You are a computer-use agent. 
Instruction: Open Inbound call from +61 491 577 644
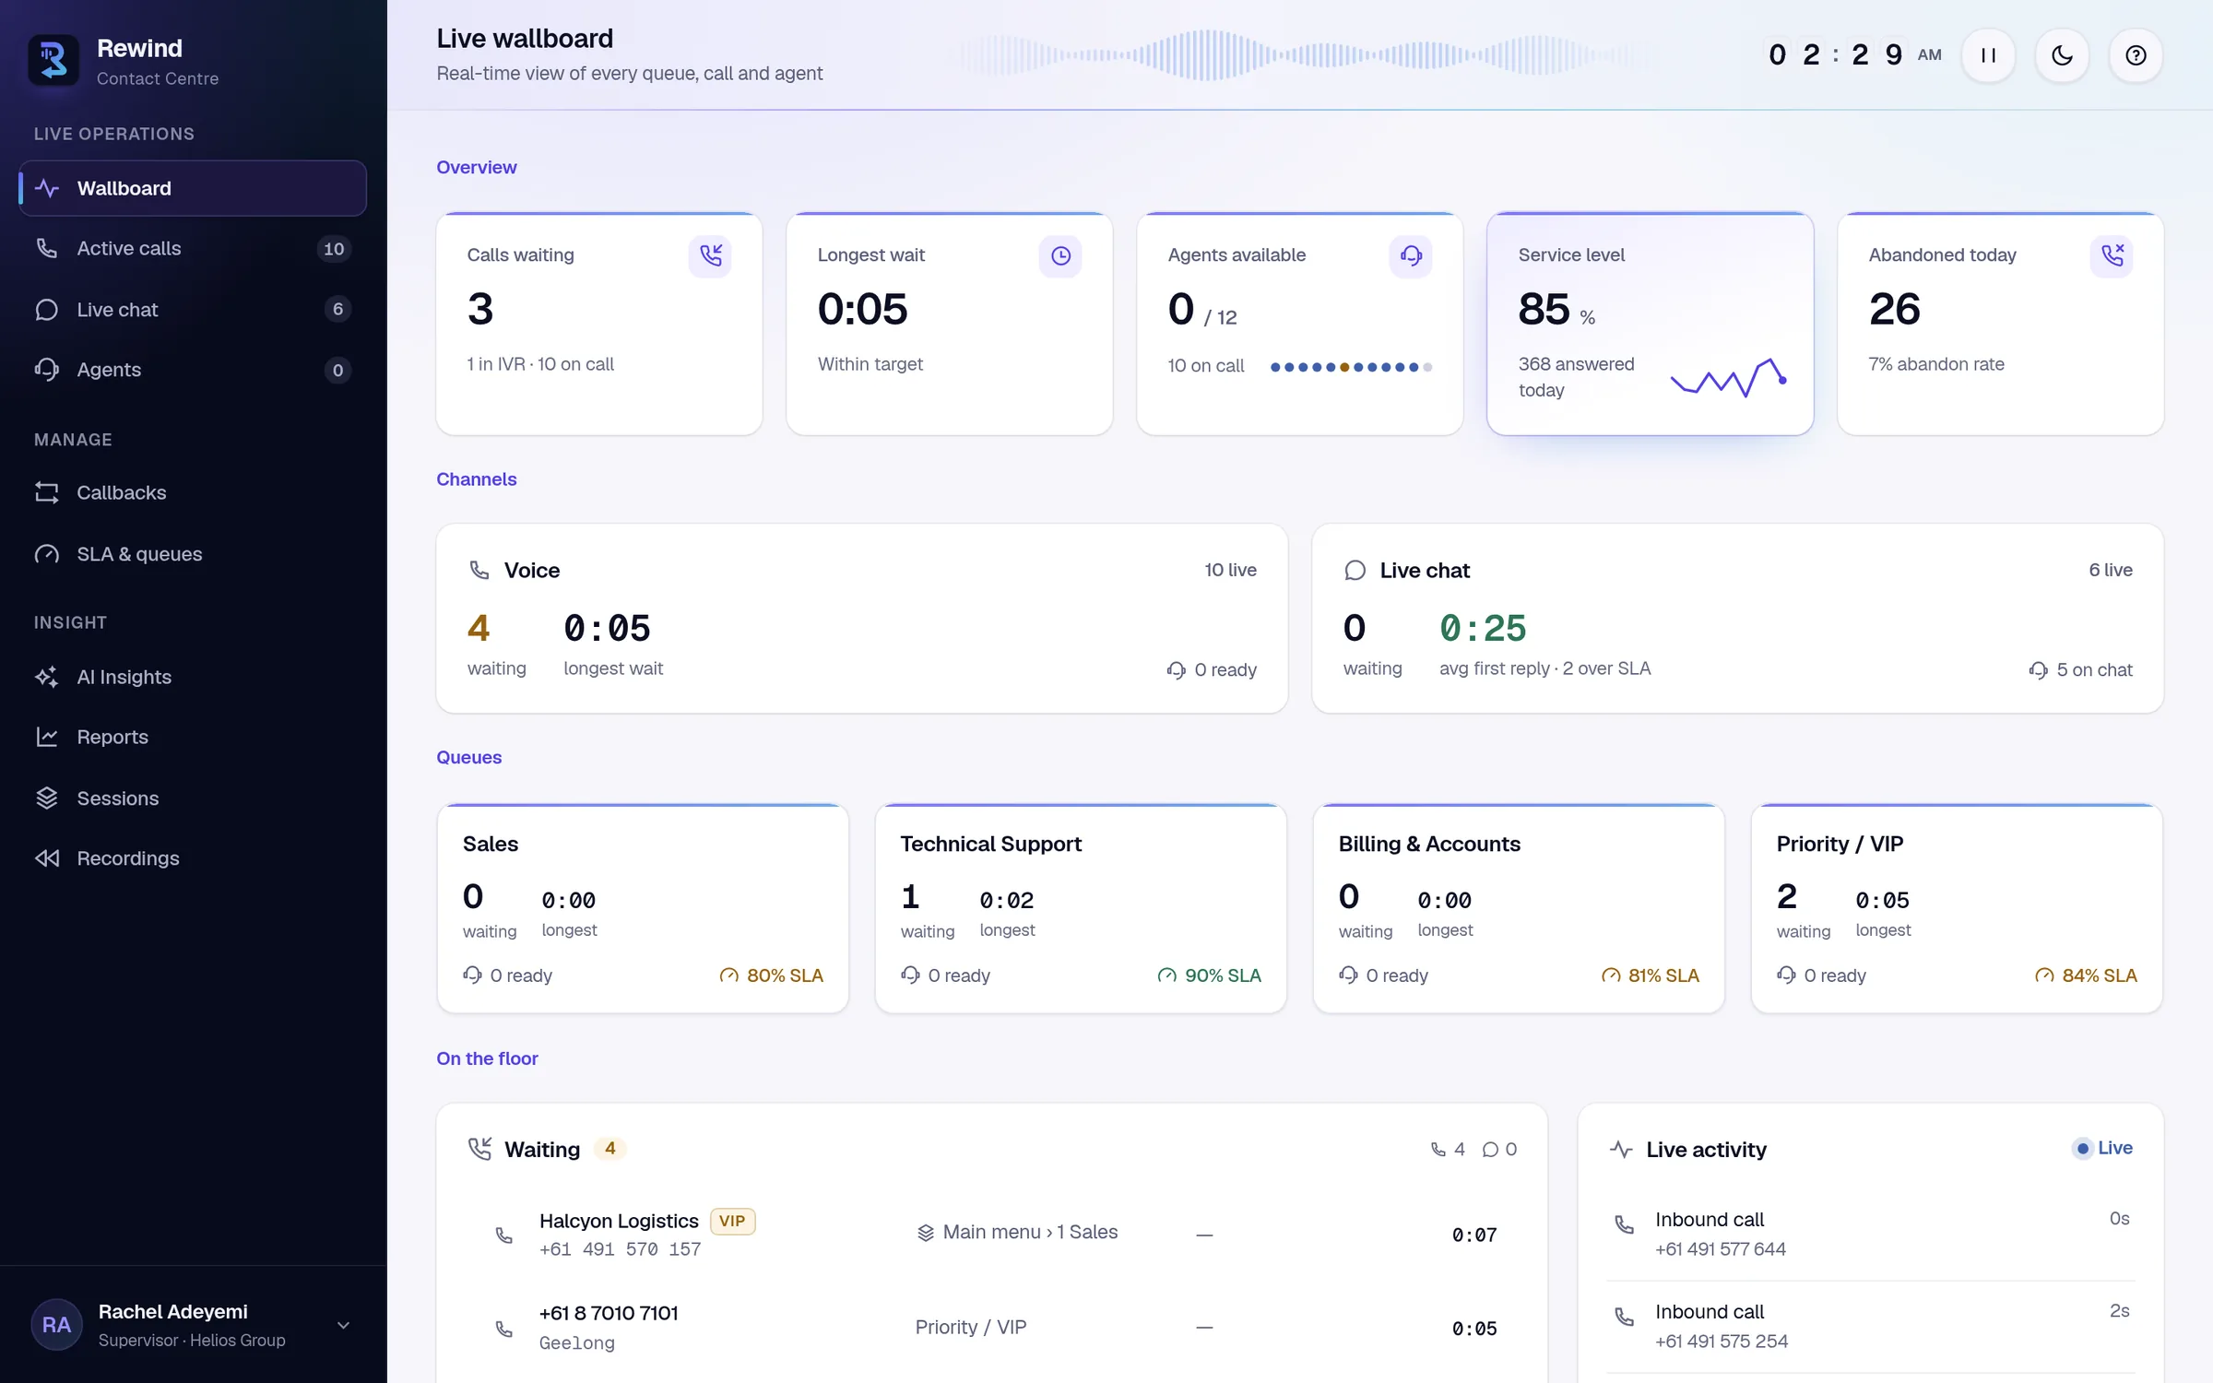[1870, 1234]
